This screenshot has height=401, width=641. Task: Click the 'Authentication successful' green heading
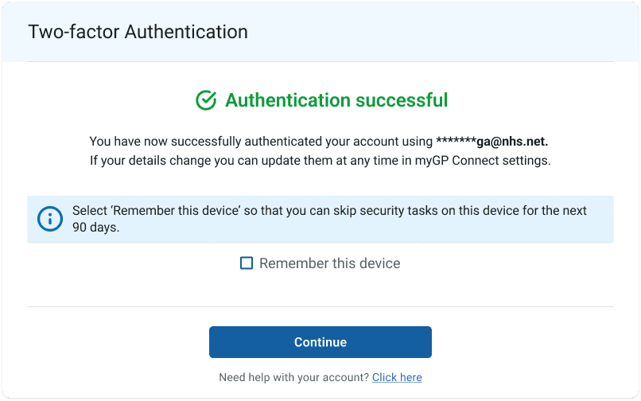coord(336,100)
